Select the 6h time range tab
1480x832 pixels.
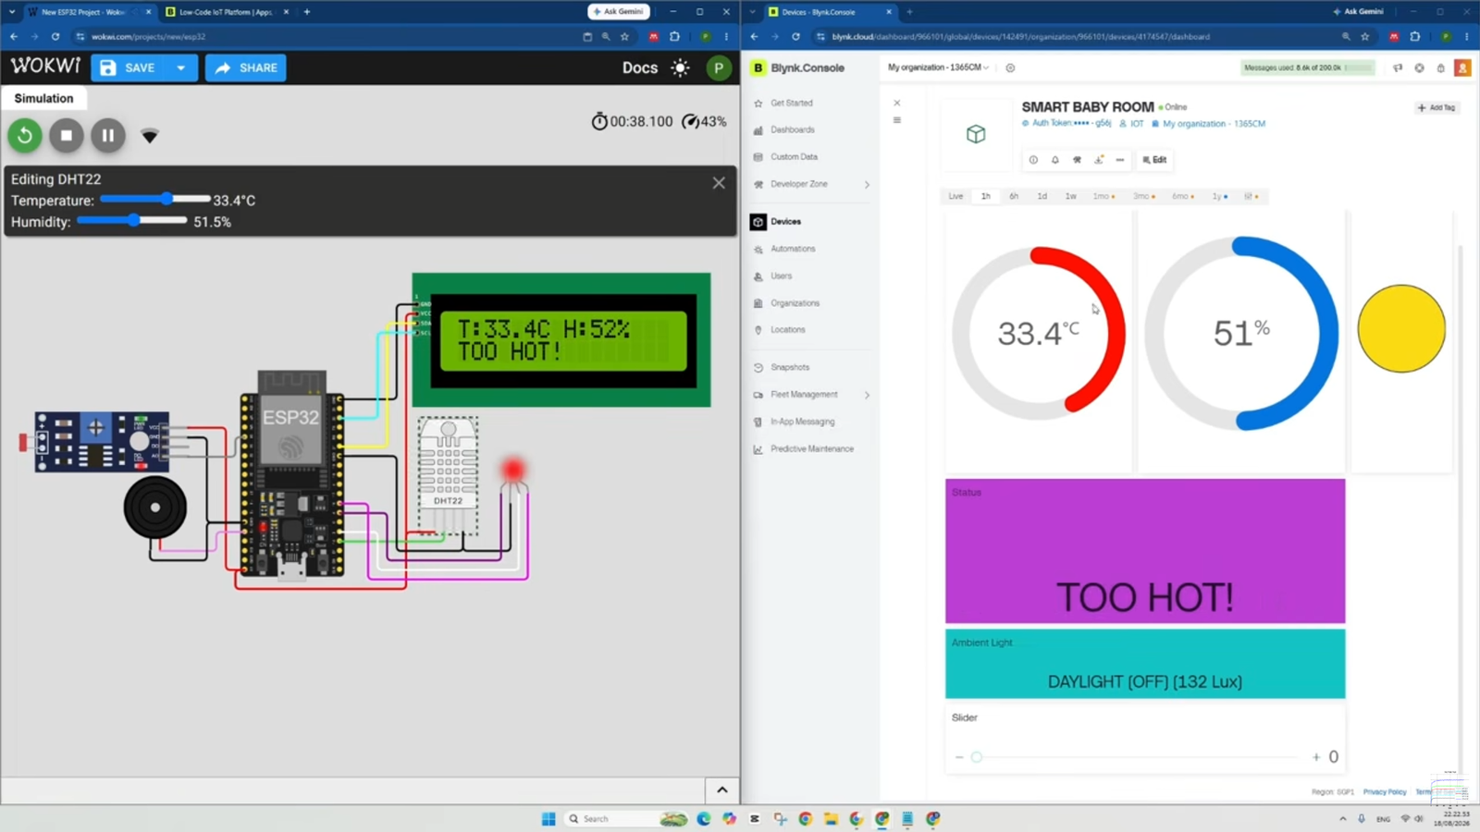click(1014, 196)
